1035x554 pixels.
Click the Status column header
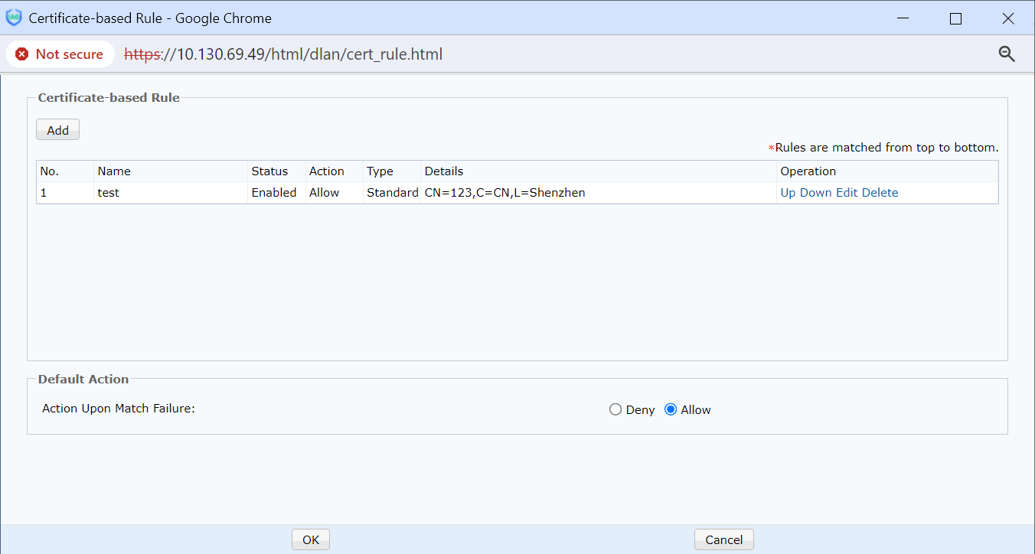pyautogui.click(x=269, y=171)
